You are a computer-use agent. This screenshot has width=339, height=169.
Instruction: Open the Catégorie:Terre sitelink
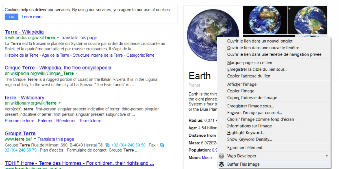coord(140,55)
